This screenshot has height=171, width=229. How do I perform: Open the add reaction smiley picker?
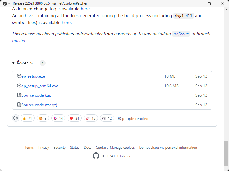point(16,118)
